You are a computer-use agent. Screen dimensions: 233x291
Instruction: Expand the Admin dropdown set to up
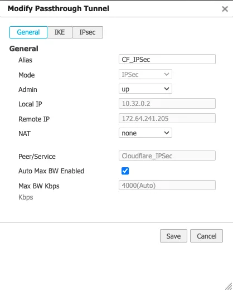145,89
